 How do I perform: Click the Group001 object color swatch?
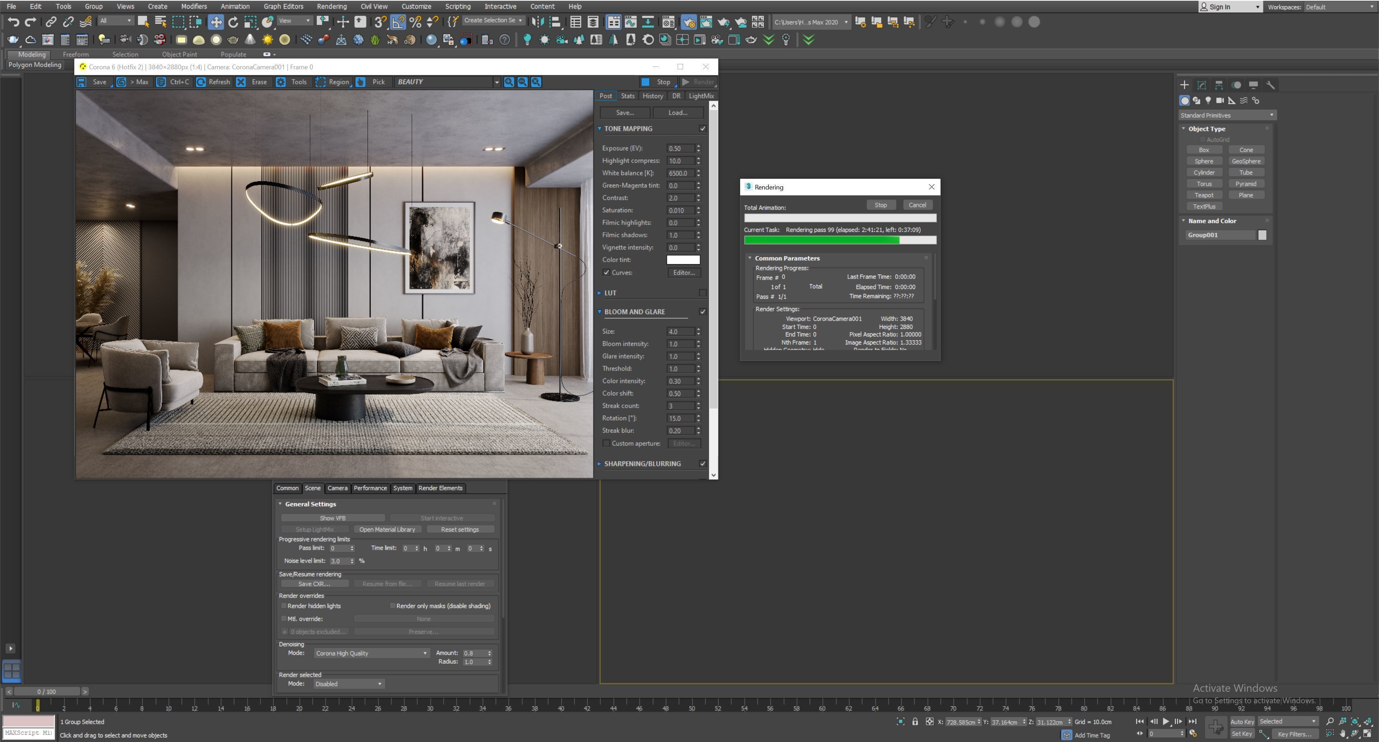coord(1262,235)
